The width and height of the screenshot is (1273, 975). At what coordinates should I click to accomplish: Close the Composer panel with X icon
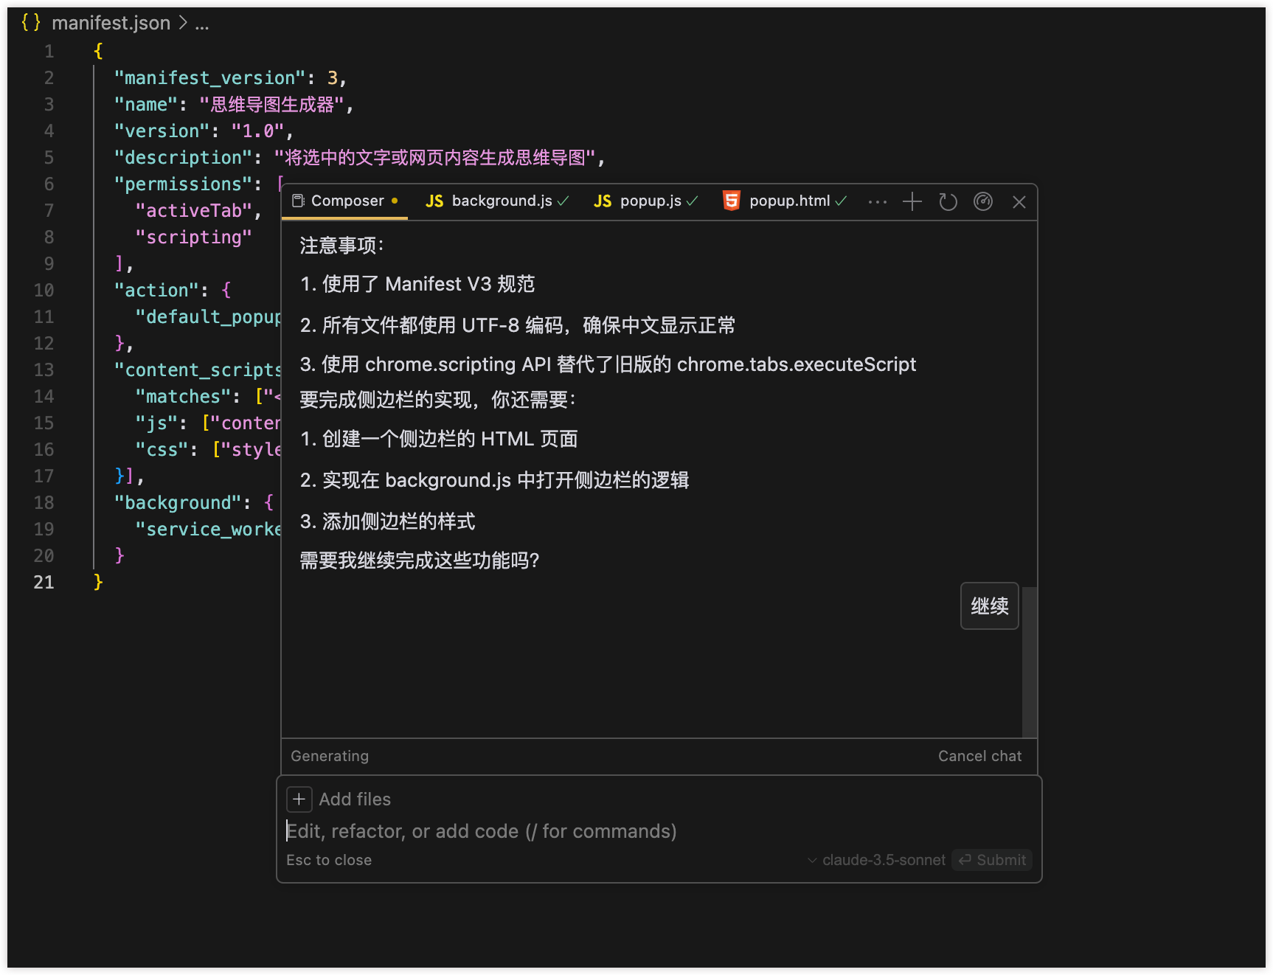click(x=1019, y=201)
